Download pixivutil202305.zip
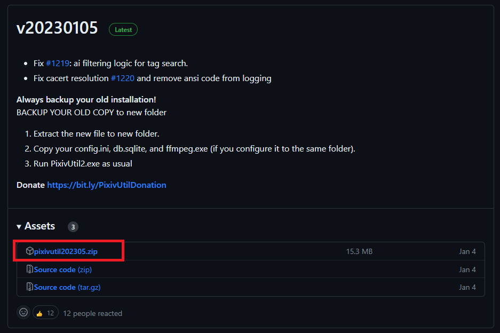The image size is (500, 333). [x=64, y=251]
